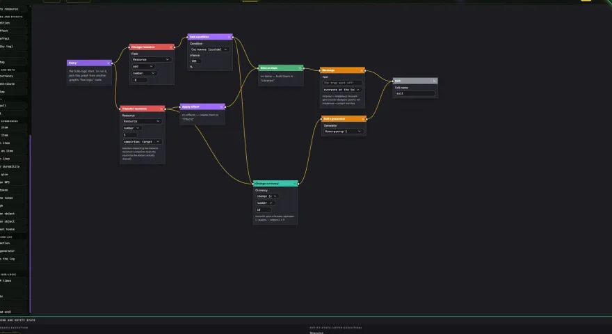Expand 'number' dropdown in Change resource node
612x334 pixels.
pyautogui.click(x=144, y=73)
